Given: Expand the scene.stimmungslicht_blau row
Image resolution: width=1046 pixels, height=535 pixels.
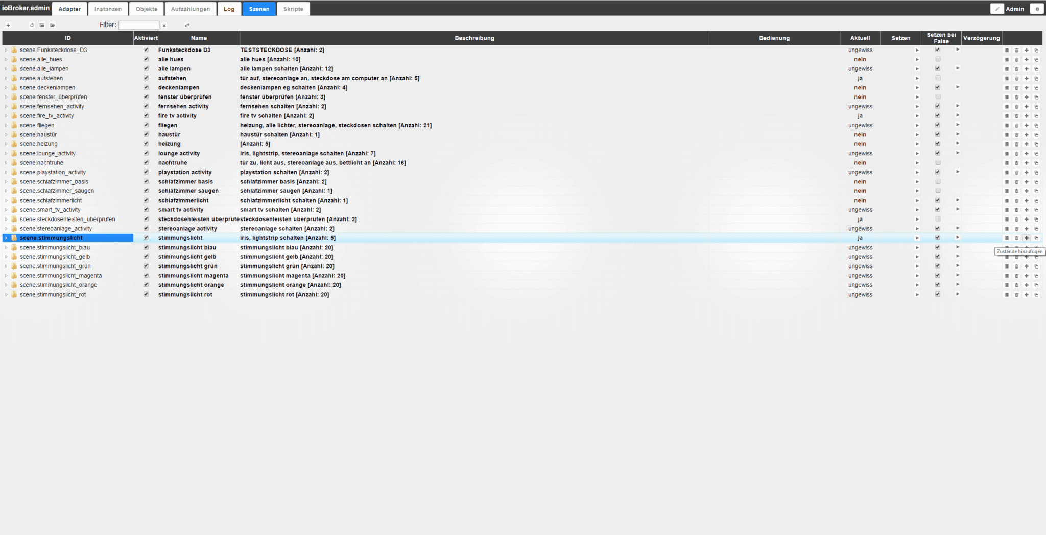Looking at the screenshot, I should tap(6, 248).
